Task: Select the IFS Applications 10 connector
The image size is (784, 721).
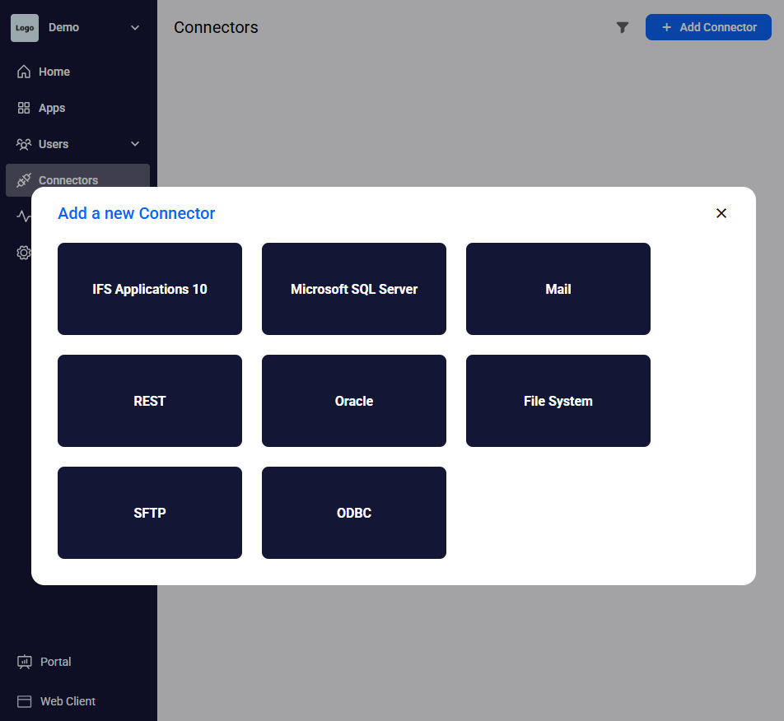Action: point(150,289)
